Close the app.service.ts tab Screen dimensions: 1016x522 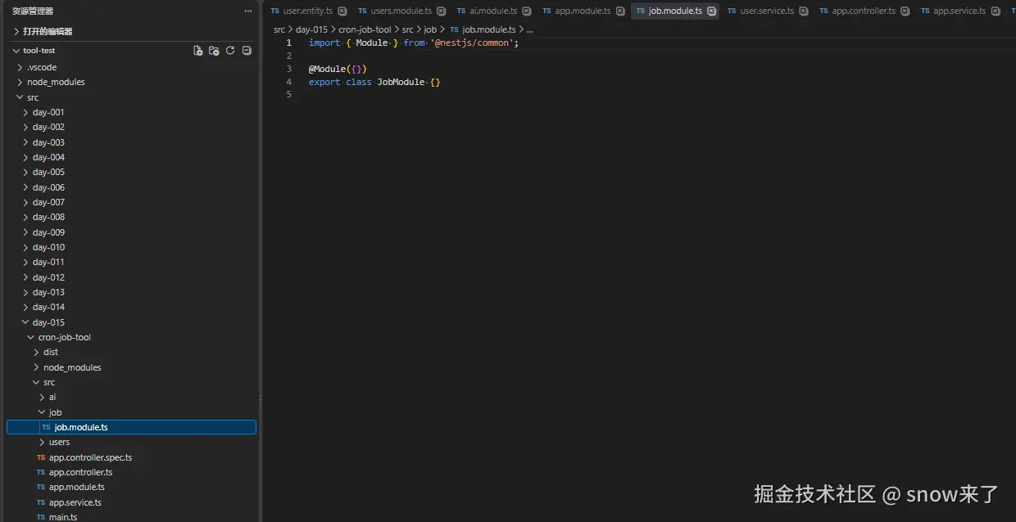point(995,11)
